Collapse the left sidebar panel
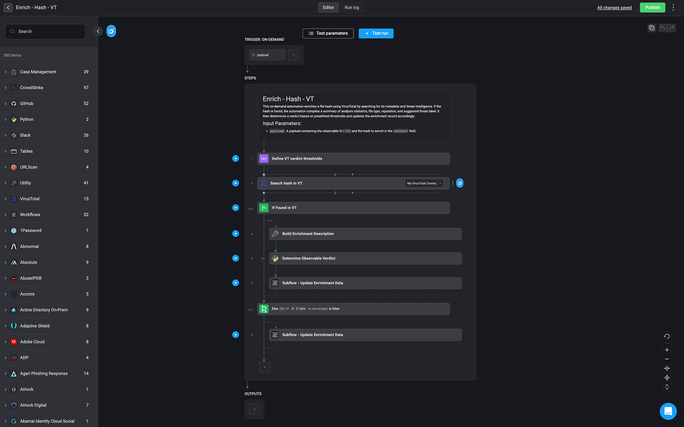 click(98, 31)
